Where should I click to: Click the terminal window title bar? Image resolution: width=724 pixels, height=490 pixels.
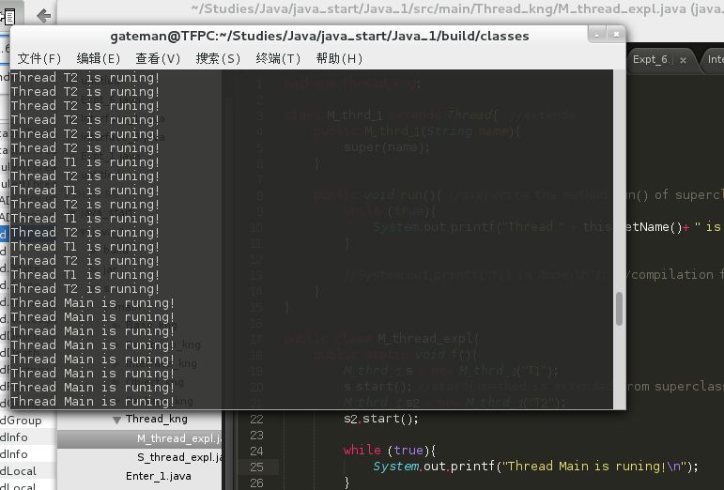(319, 36)
